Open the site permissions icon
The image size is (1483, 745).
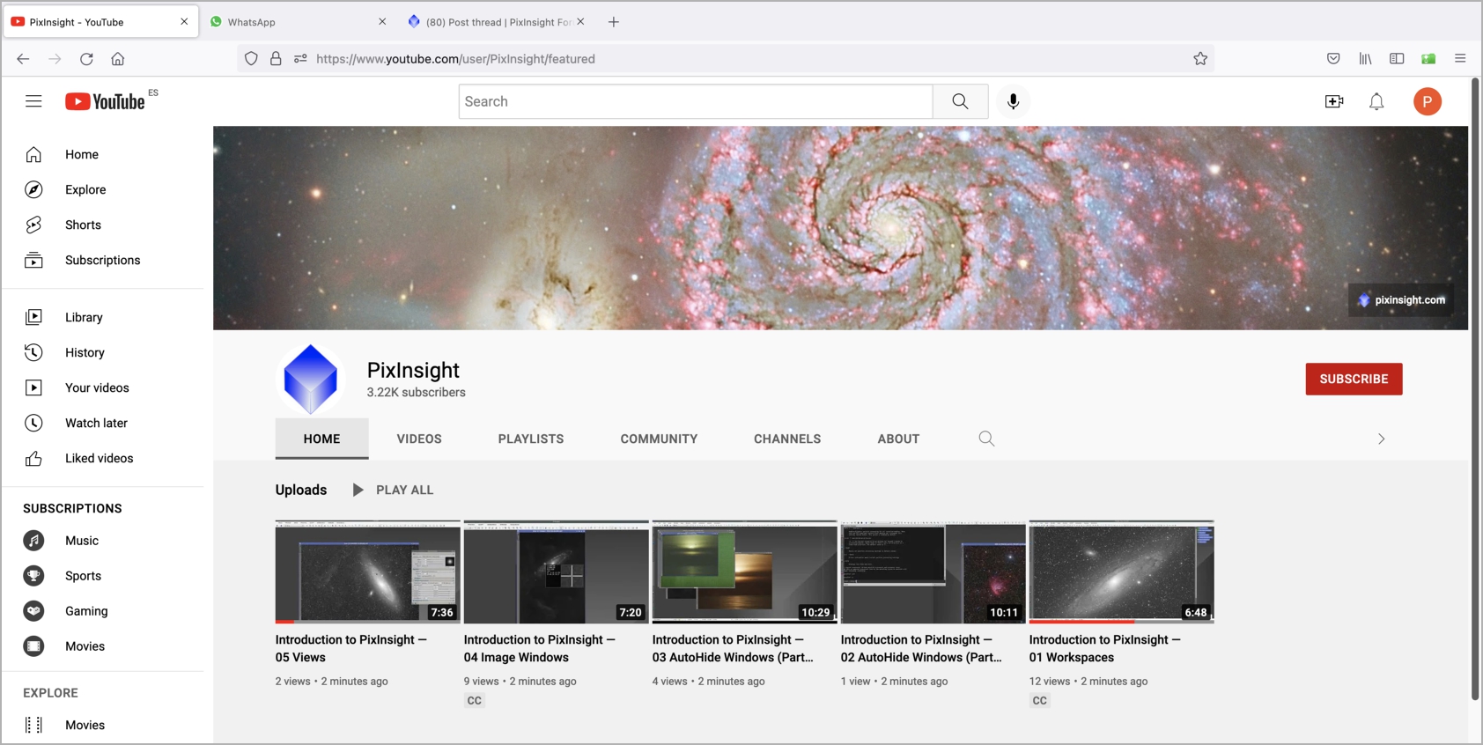pos(300,59)
